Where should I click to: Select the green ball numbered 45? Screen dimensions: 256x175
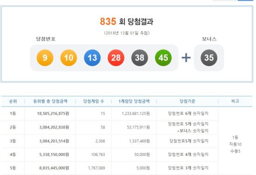pos(163,58)
